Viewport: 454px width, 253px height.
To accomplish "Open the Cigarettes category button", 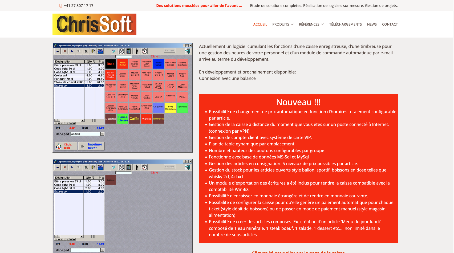I will [111, 119].
